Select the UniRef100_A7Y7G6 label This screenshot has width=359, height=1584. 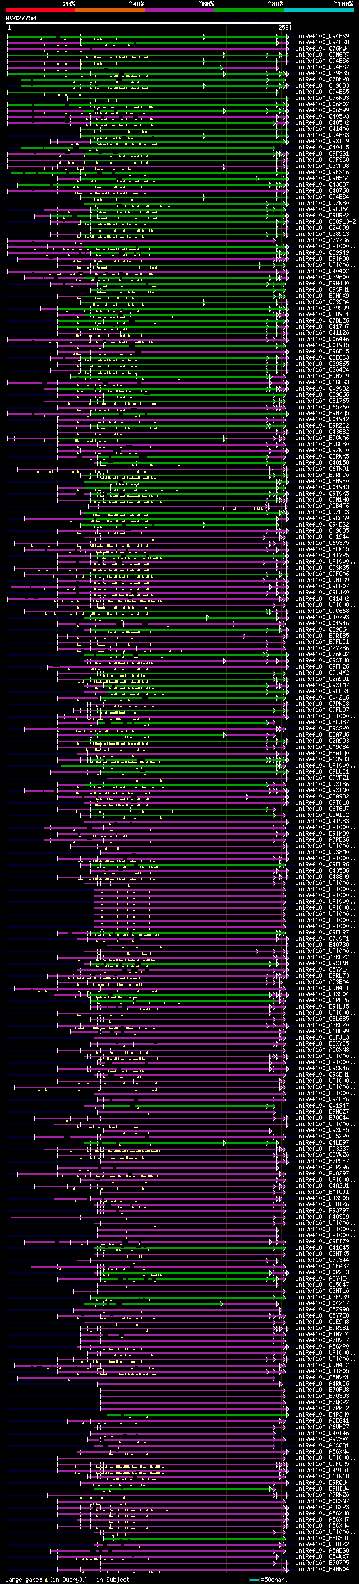click(322, 240)
